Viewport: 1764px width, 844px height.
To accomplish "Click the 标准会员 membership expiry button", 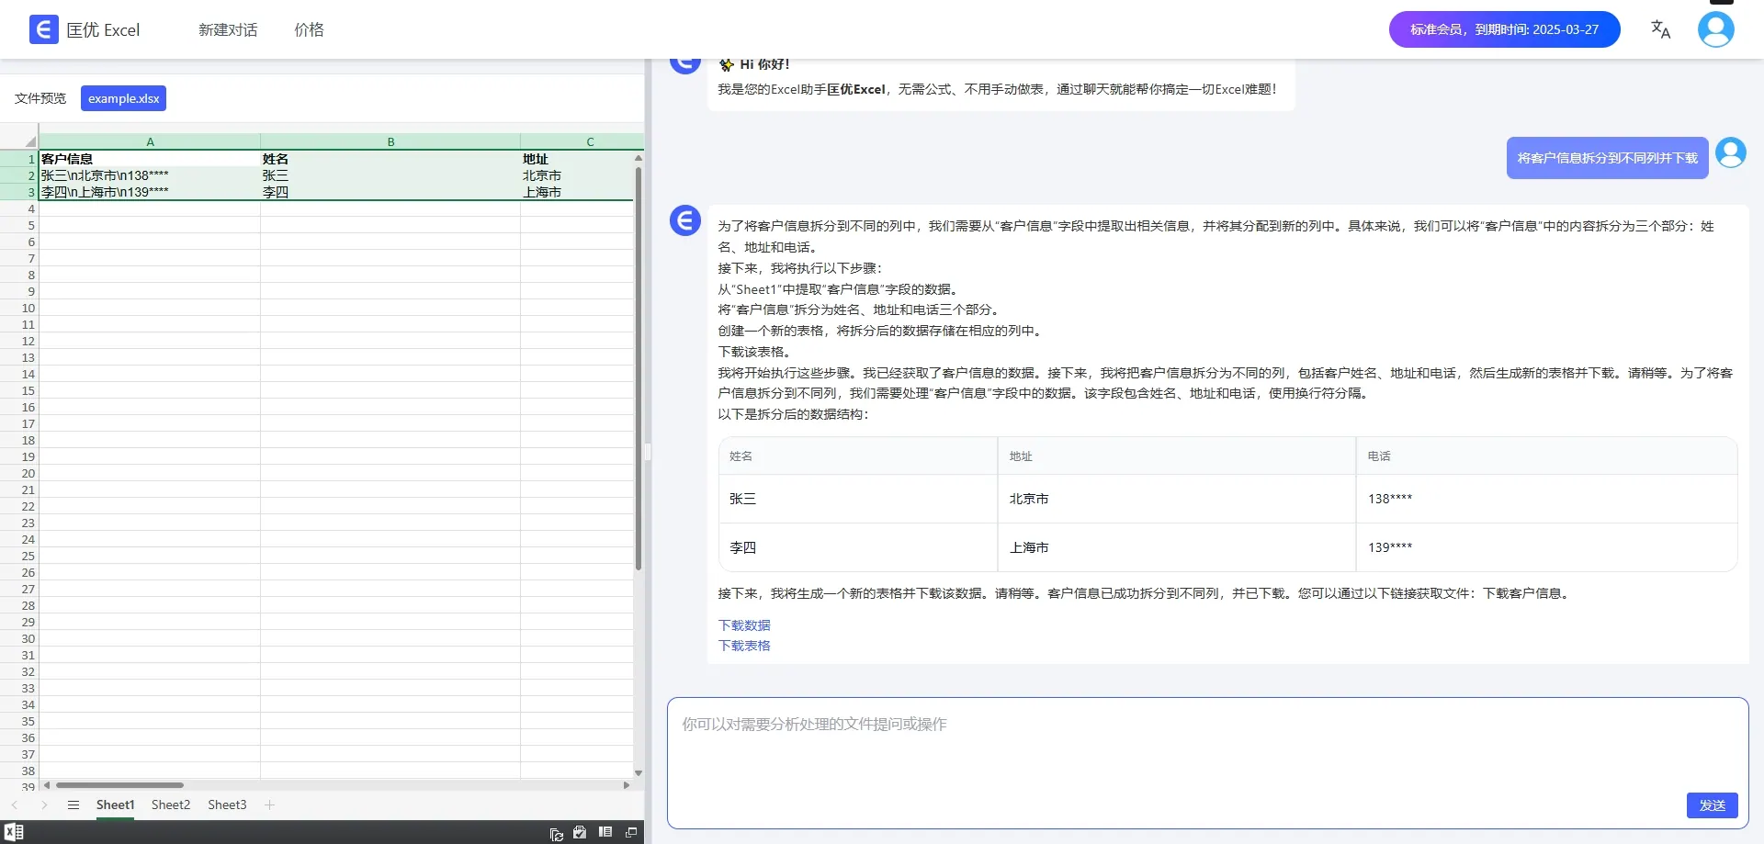I will click(1504, 29).
